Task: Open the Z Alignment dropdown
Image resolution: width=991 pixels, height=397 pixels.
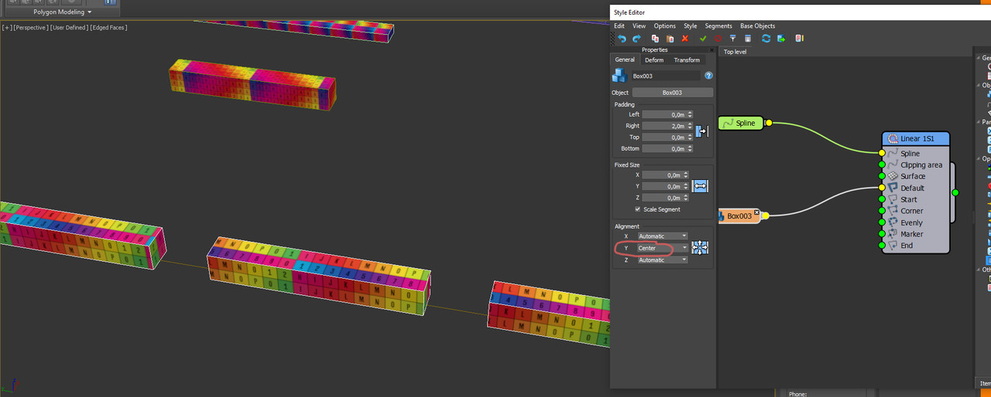Action: coord(663,260)
